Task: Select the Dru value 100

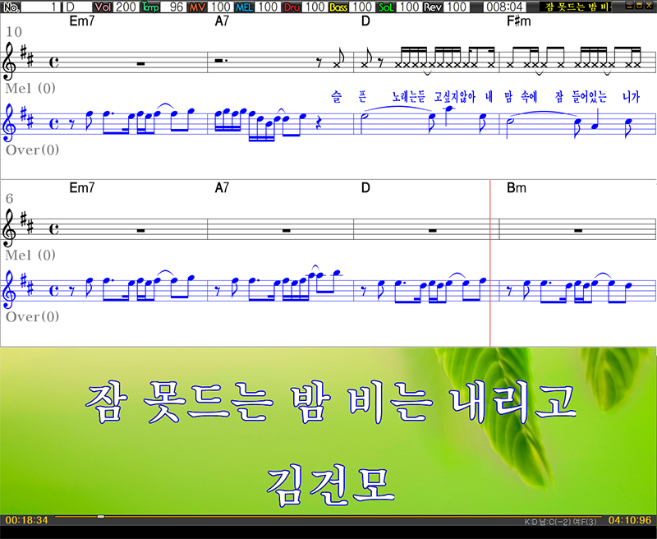Action: [315, 7]
